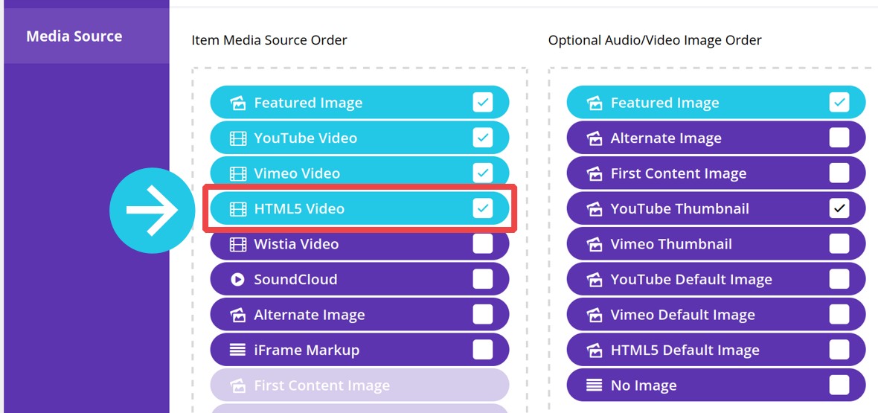Enable the Wistia Video checkbox
Screen dimensions: 878x413
click(x=483, y=244)
